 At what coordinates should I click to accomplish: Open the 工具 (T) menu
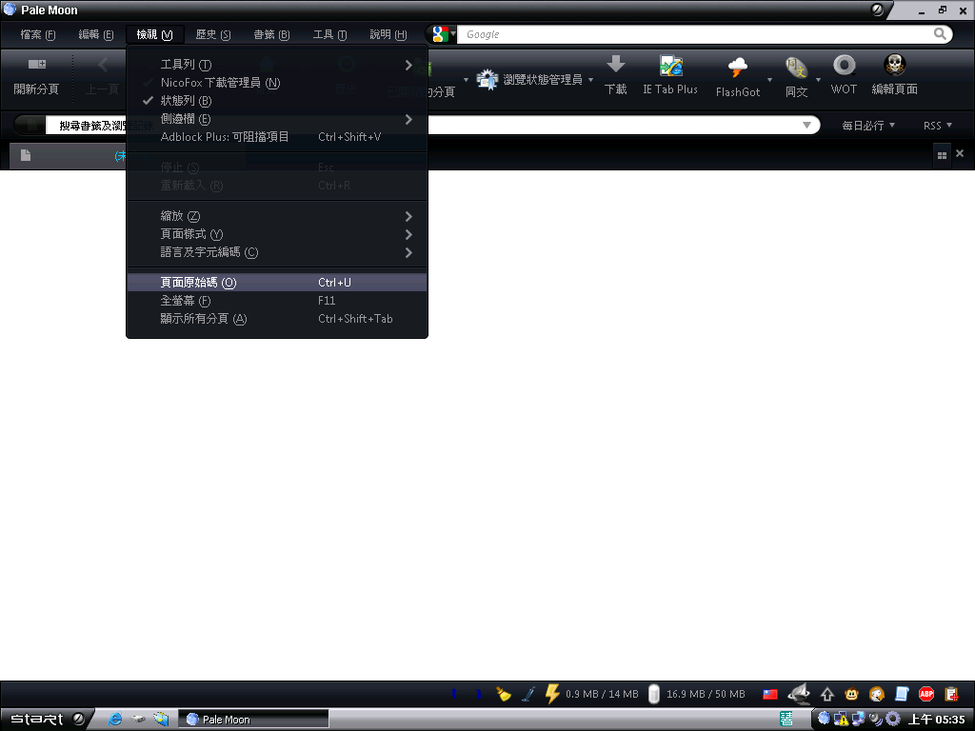click(x=329, y=35)
